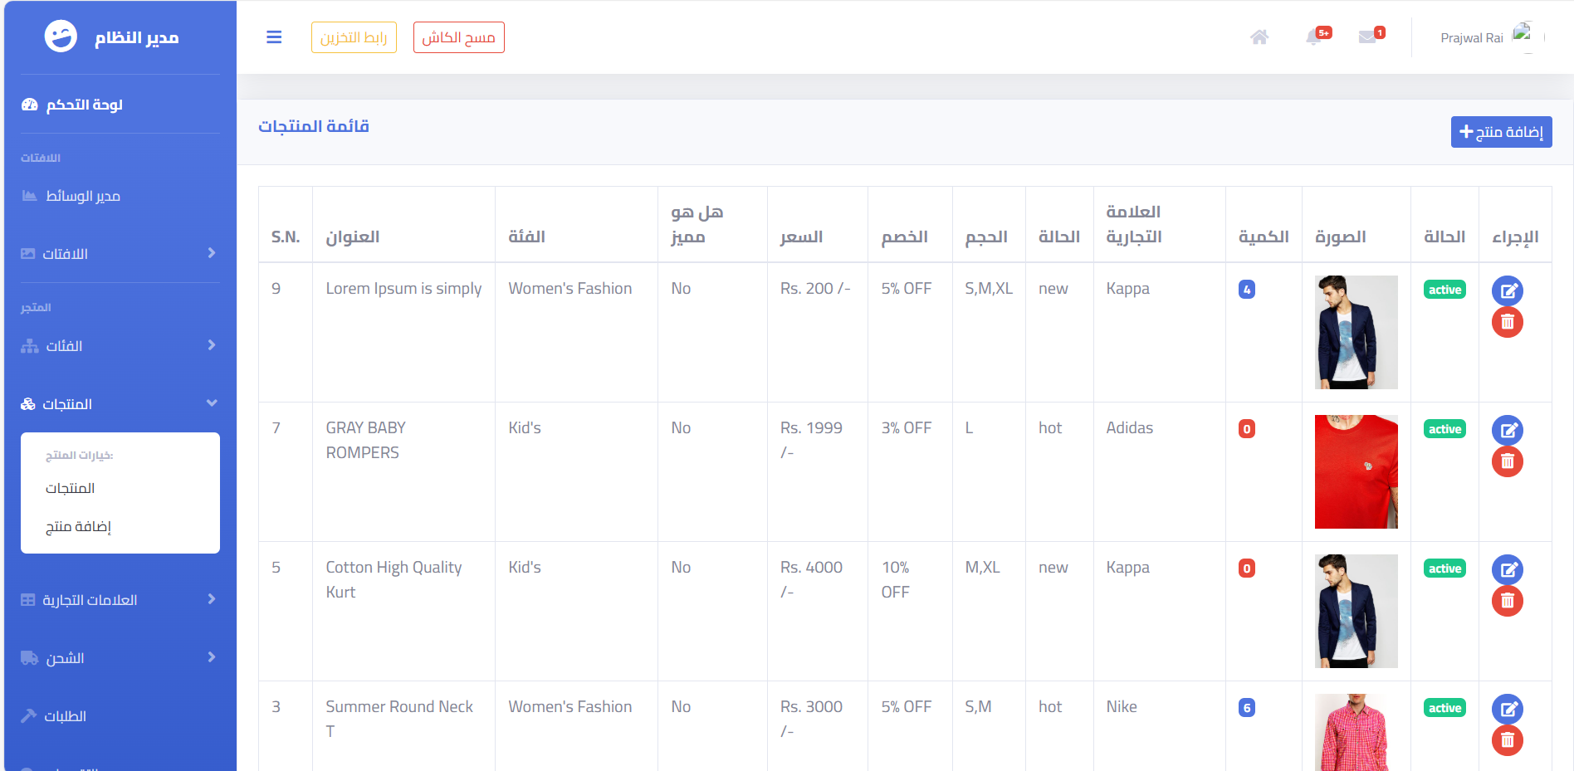Click the media manager chart icon

tap(29, 196)
